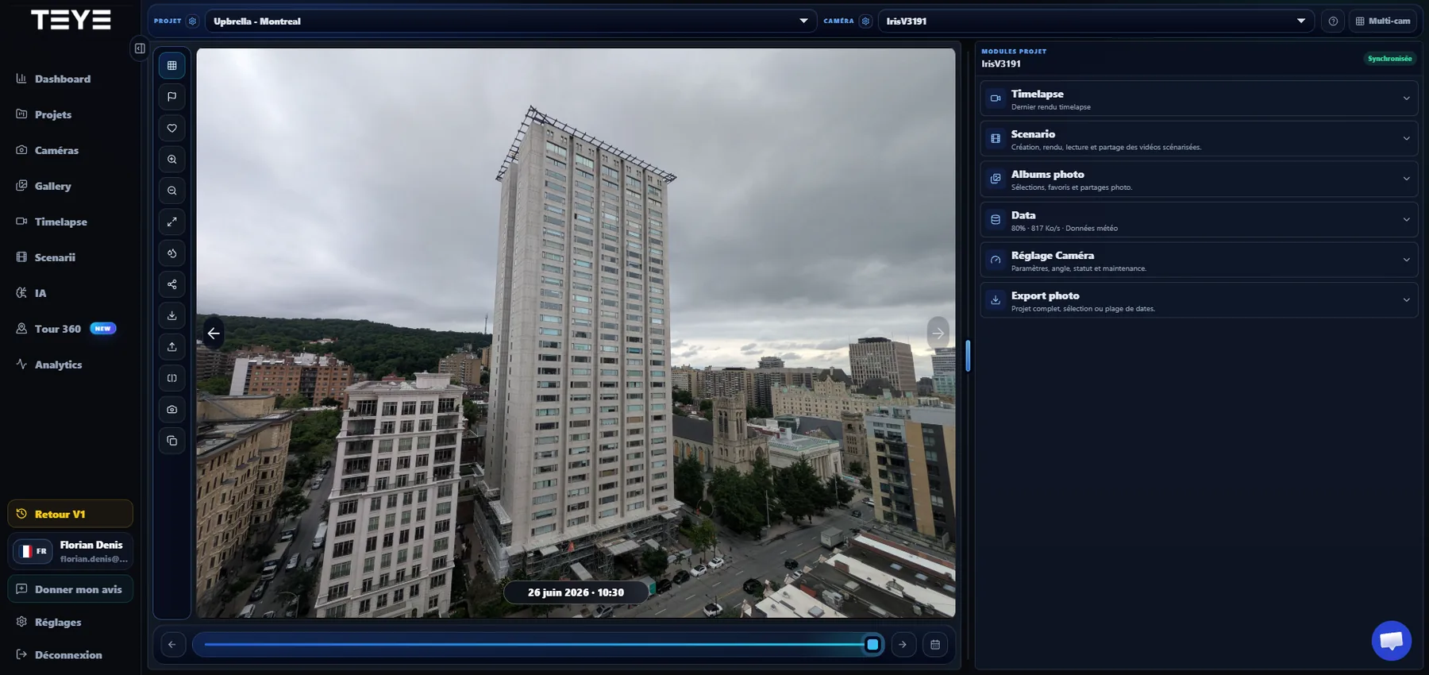Open Tour 360 in the sidebar

[66, 329]
